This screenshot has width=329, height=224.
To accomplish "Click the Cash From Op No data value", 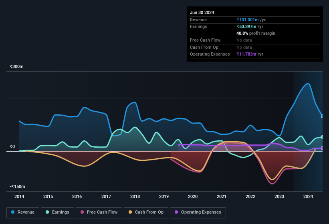I will [244, 47].
